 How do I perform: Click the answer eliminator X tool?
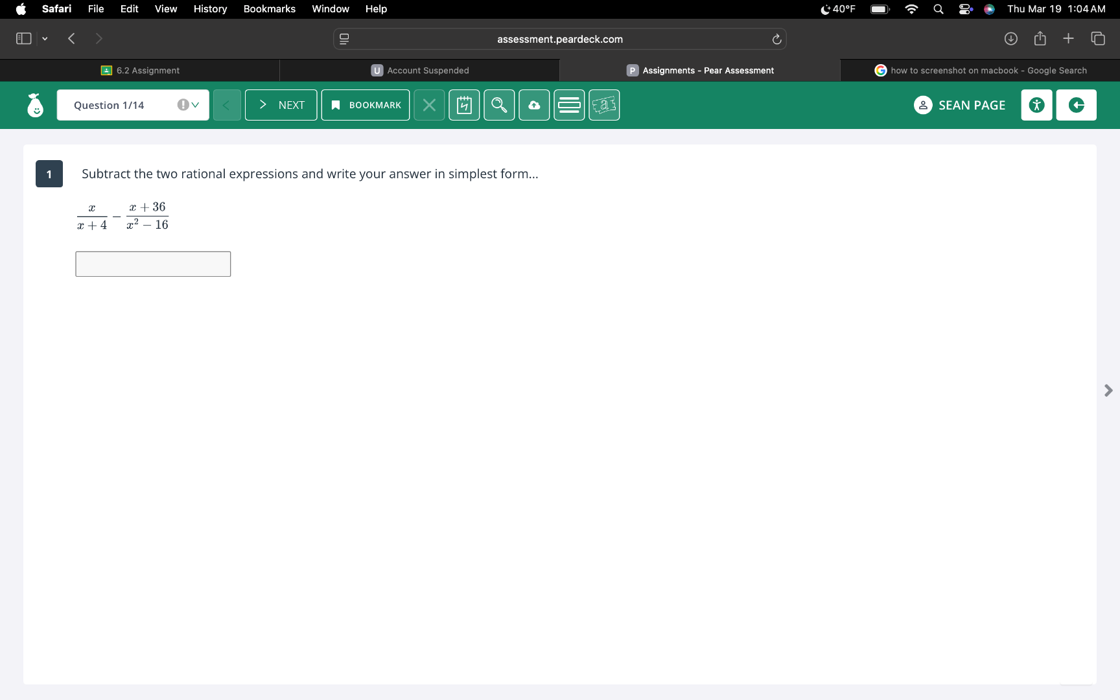(x=429, y=105)
